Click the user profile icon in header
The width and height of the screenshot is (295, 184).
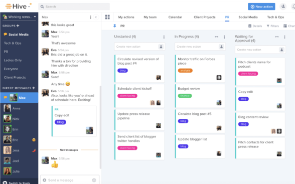point(283,7)
